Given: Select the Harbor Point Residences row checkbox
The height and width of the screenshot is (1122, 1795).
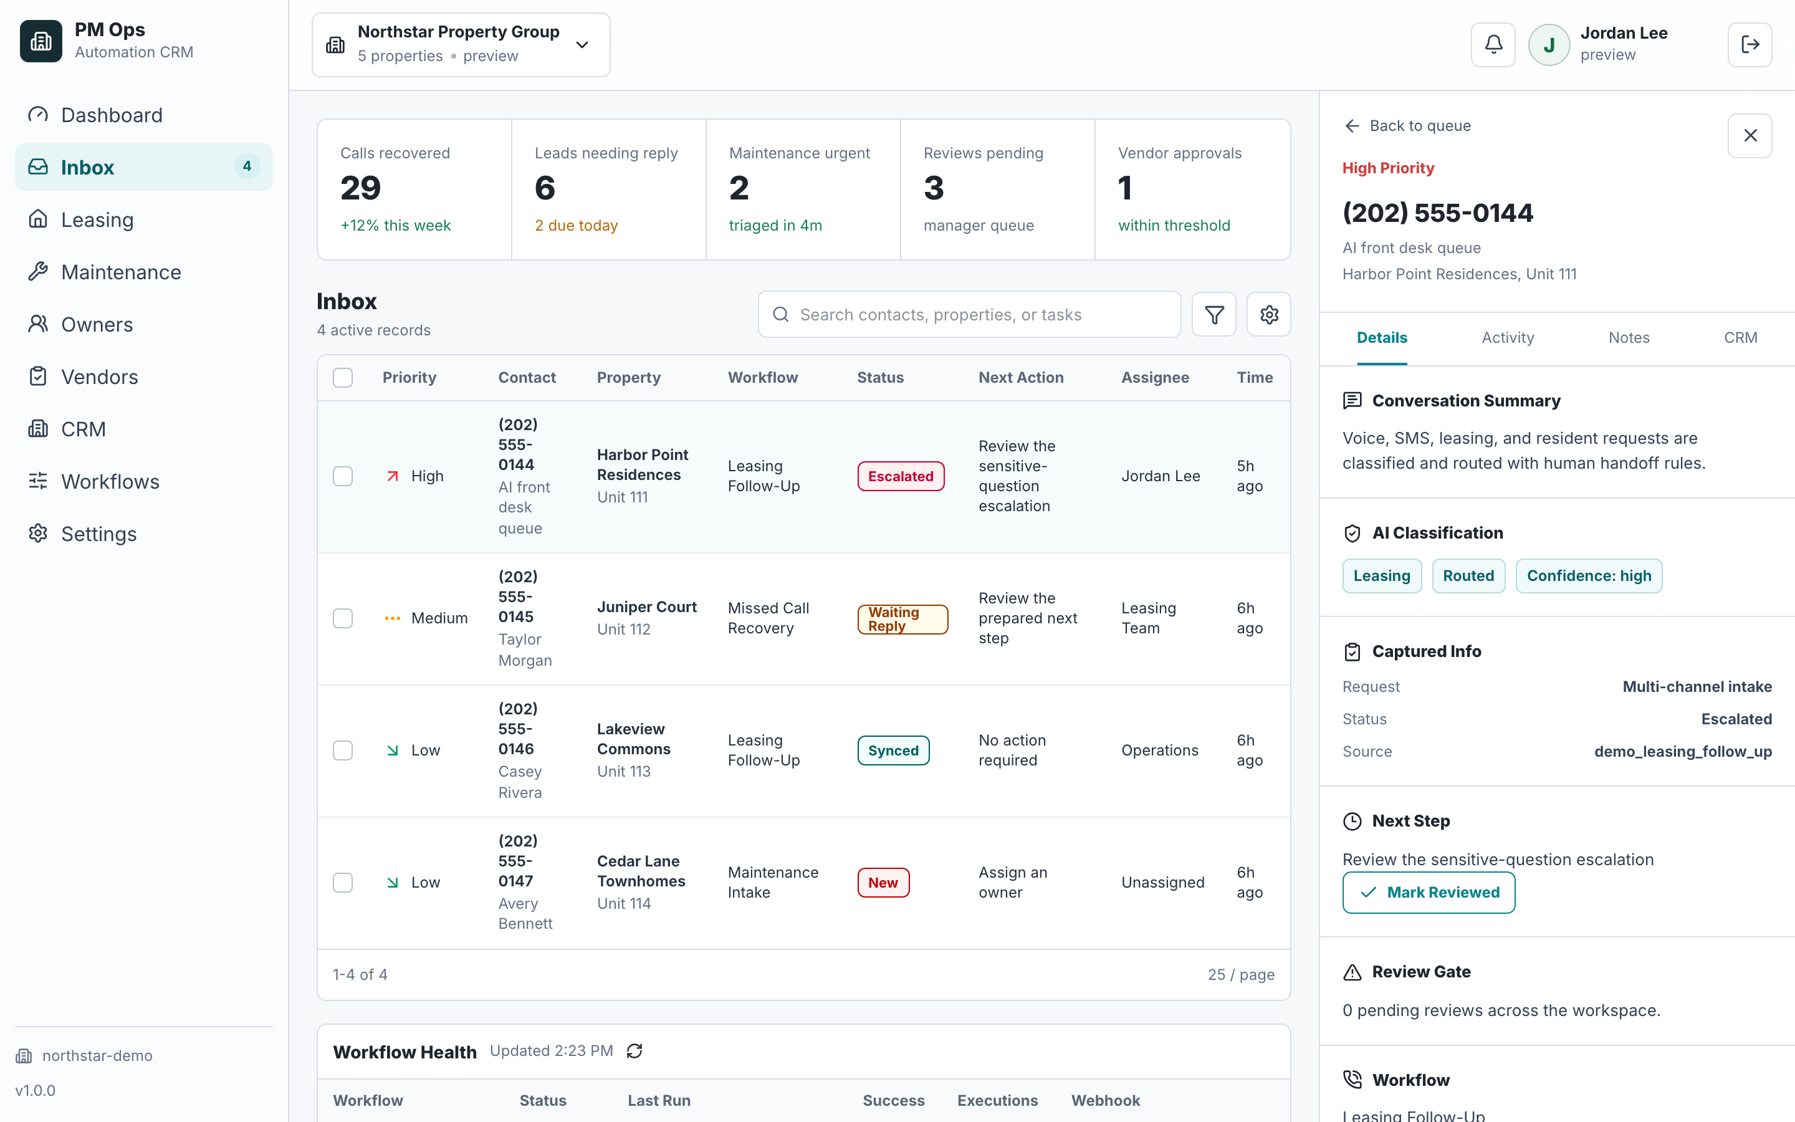Looking at the screenshot, I should point(343,476).
